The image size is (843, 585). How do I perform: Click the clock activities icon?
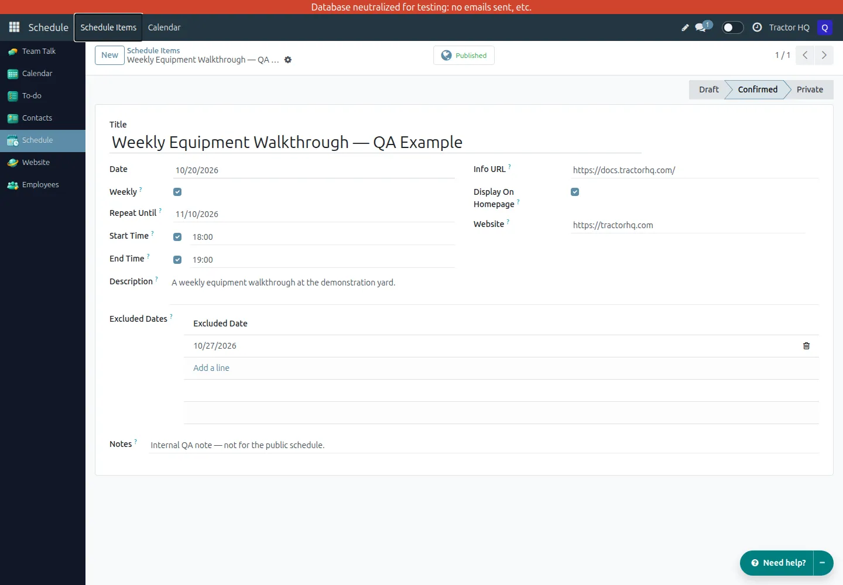[x=757, y=27]
